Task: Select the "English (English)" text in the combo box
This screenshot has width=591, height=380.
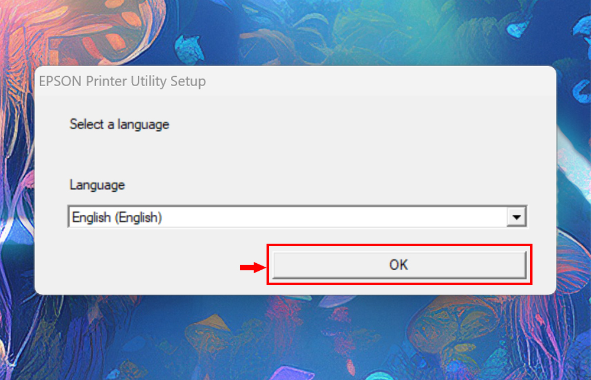Action: click(x=117, y=217)
